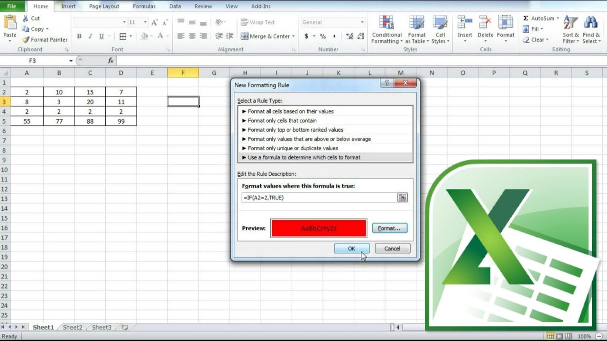The image size is (607, 341).
Task: Click the Paste clipboard icon
Action: (x=9, y=23)
